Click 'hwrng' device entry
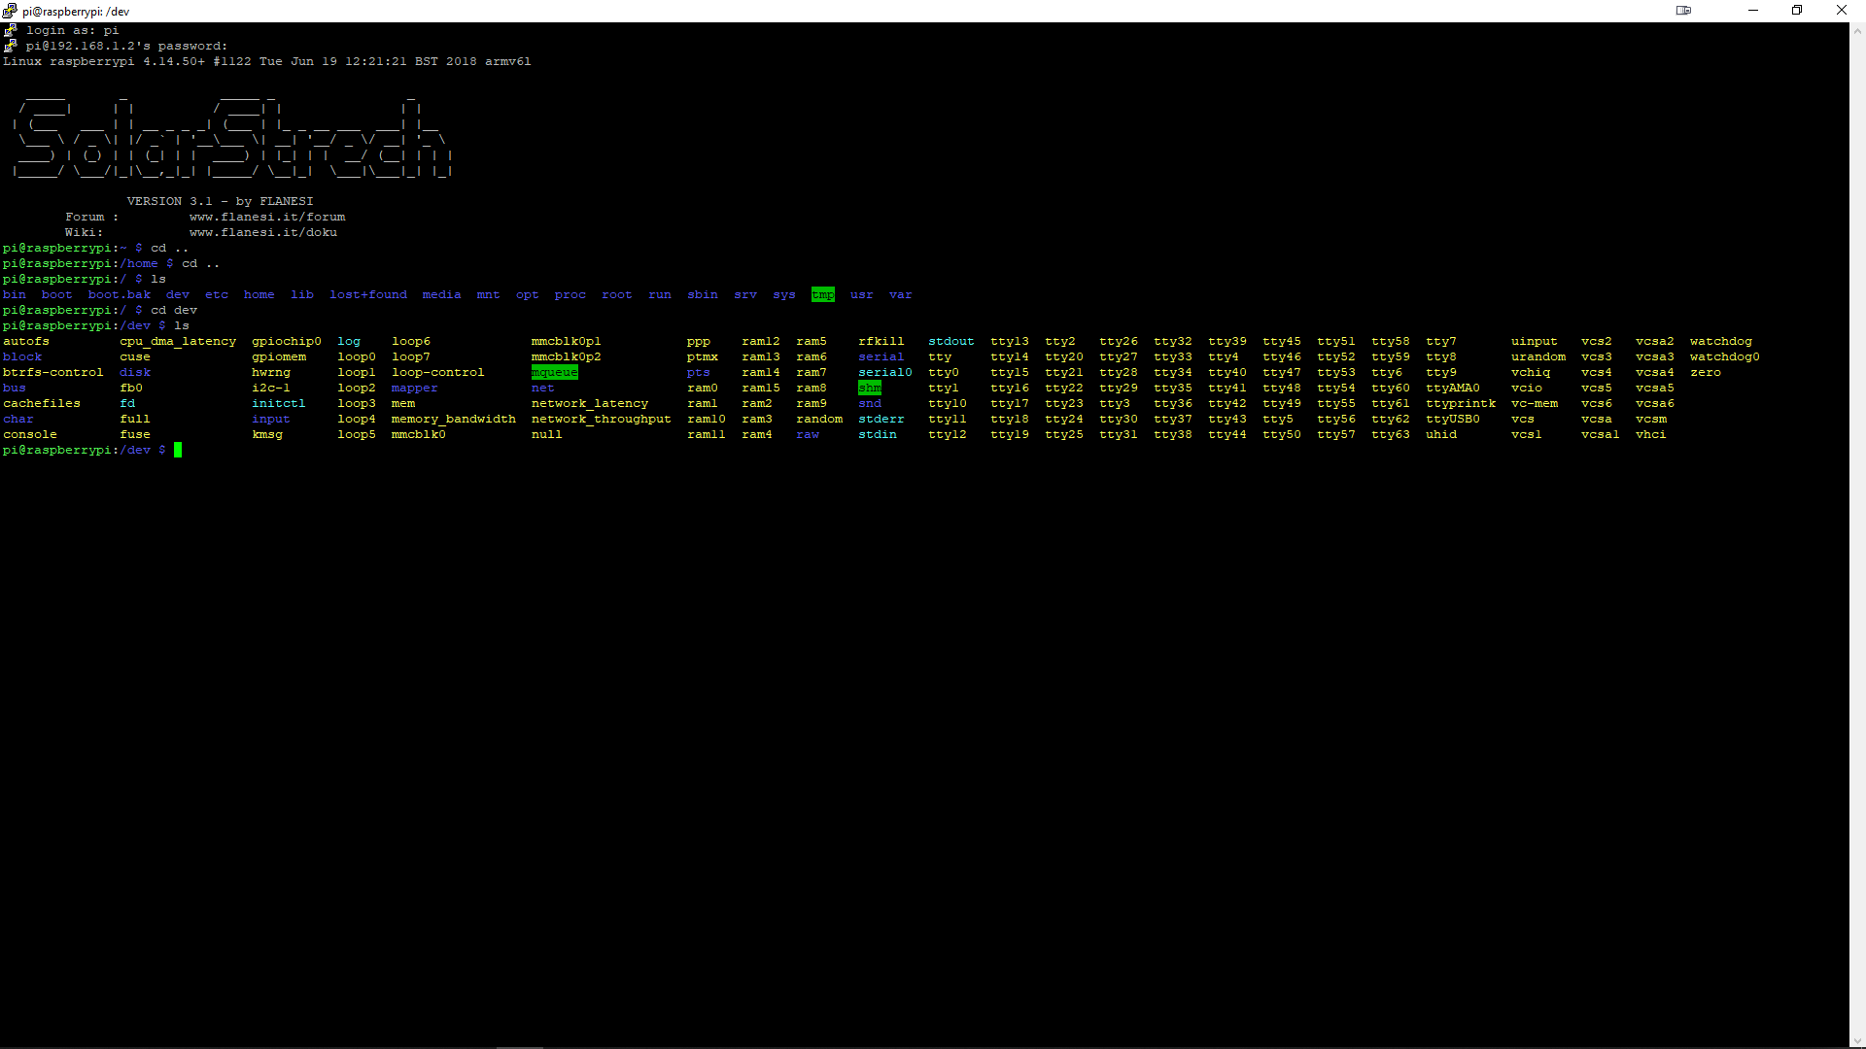Screen dimensions: 1866x1049 [x=271, y=372]
